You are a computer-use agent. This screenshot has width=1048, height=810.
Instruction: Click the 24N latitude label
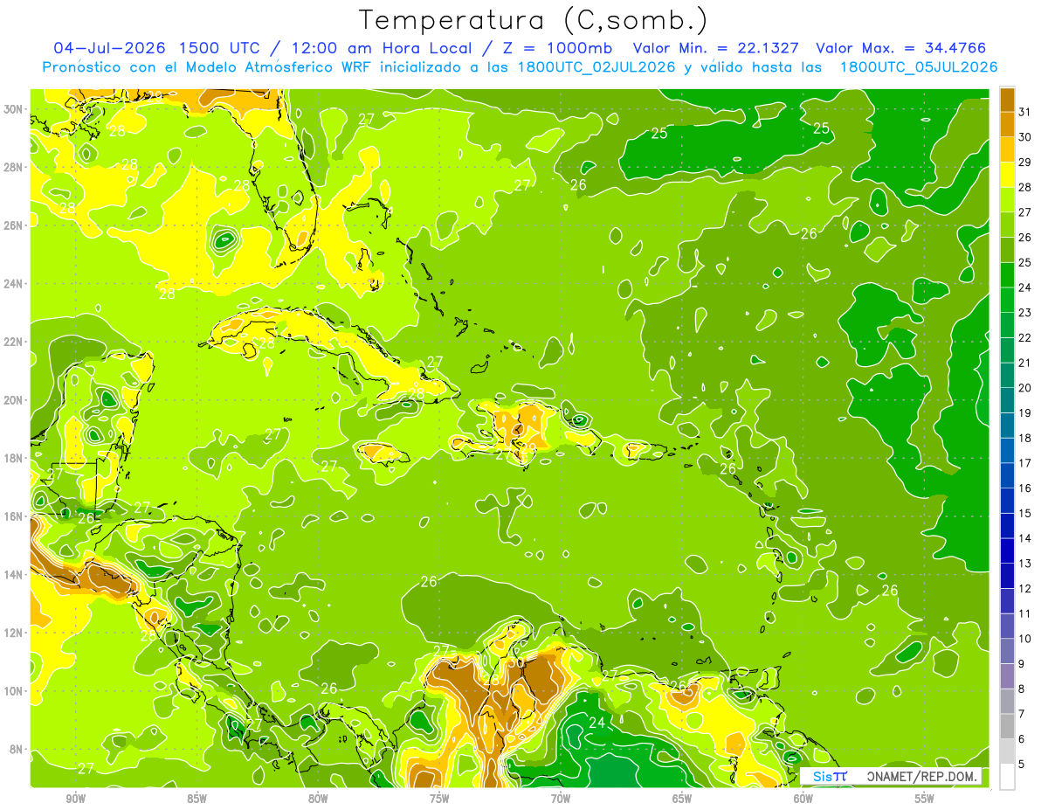pos(13,283)
